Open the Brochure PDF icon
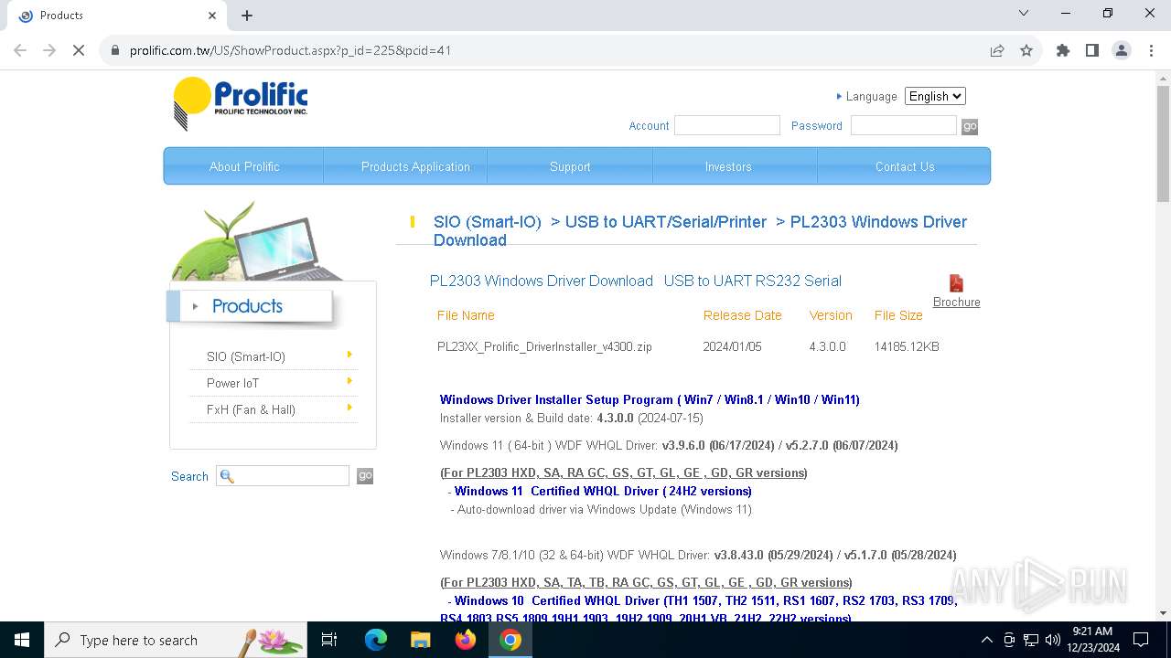Viewport: 1171px width, 658px height. (956, 283)
